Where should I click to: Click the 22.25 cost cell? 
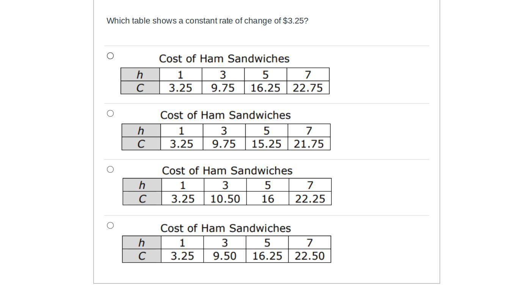310,199
